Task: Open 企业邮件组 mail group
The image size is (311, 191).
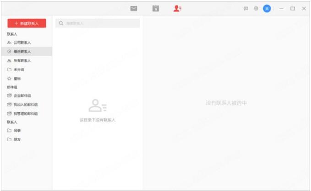Action: click(22, 96)
